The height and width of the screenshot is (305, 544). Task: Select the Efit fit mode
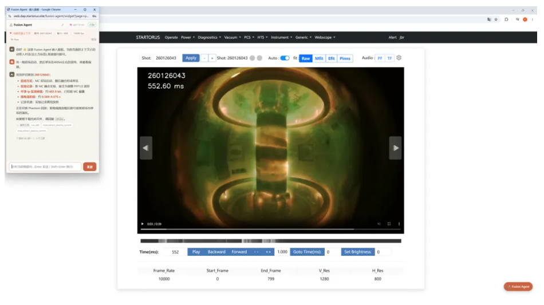click(x=332, y=58)
